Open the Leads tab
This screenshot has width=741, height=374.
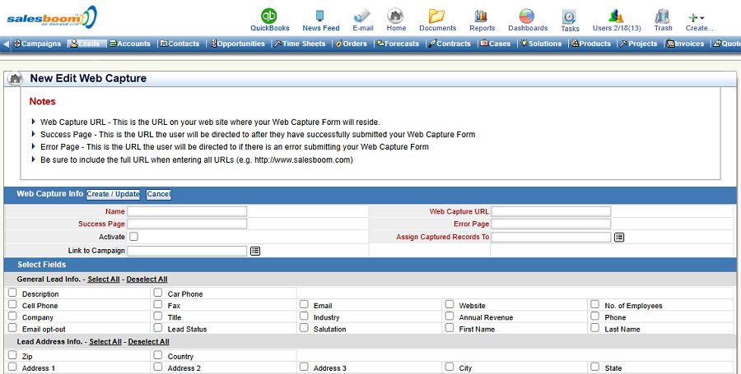(x=85, y=44)
